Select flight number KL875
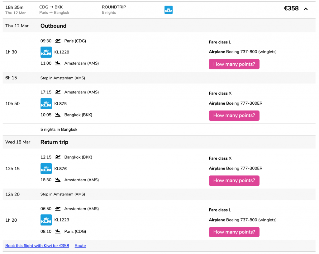 coord(60,104)
